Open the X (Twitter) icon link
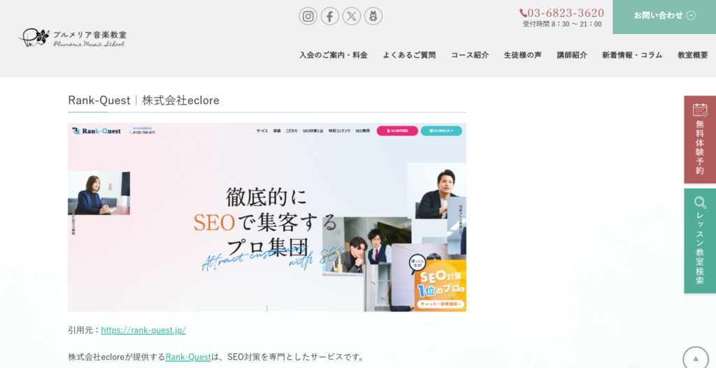Image resolution: width=716 pixels, height=368 pixels. click(352, 16)
